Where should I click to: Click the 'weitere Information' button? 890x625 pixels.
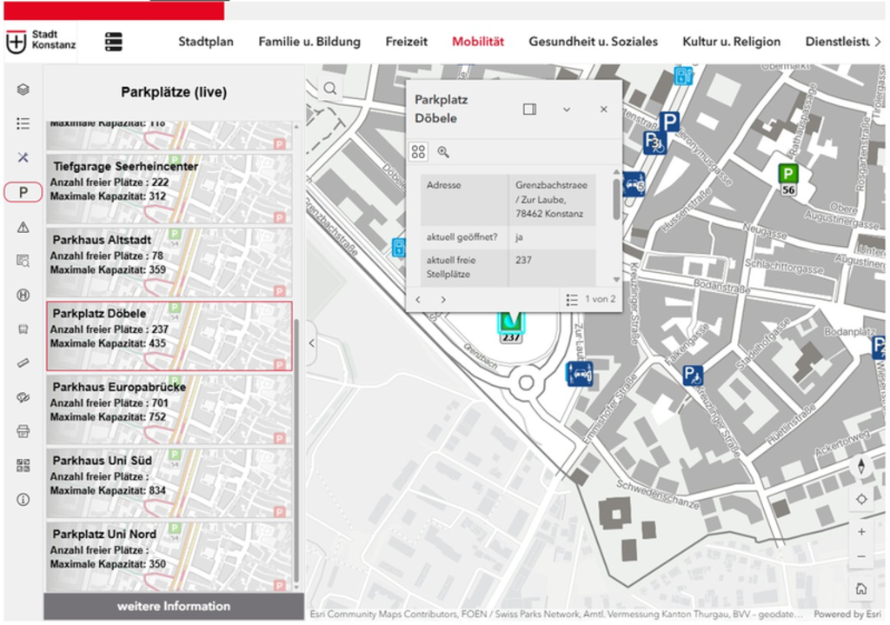pos(174,607)
